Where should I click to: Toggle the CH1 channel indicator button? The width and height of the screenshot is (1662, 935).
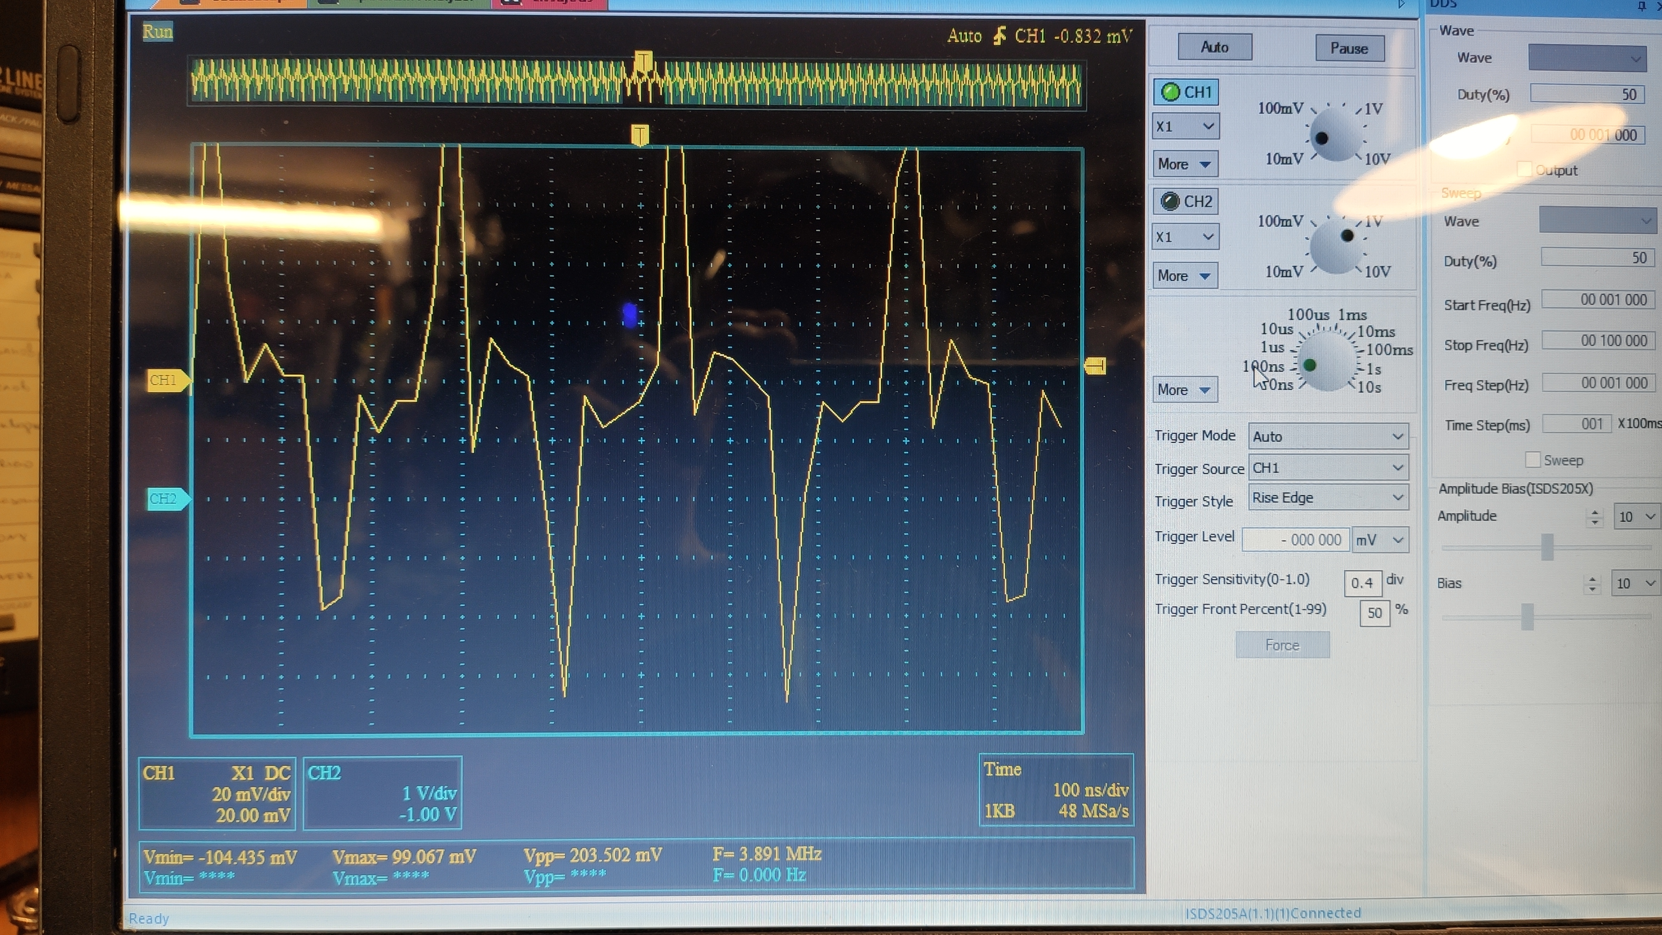(1185, 92)
